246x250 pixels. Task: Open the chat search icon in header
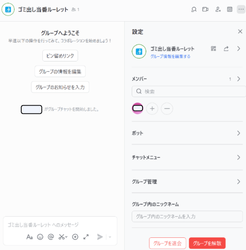[x=194, y=9]
